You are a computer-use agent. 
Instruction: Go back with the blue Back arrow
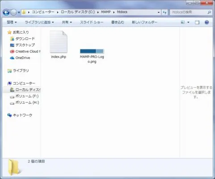pyautogui.click(x=6, y=13)
